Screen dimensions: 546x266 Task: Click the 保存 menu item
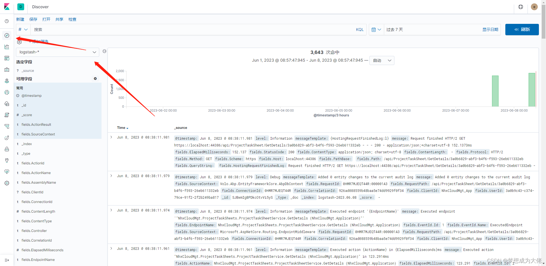tap(33, 19)
